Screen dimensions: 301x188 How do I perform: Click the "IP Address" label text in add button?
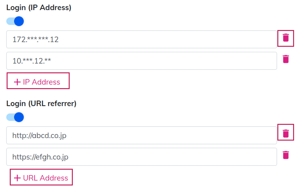coord(41,82)
